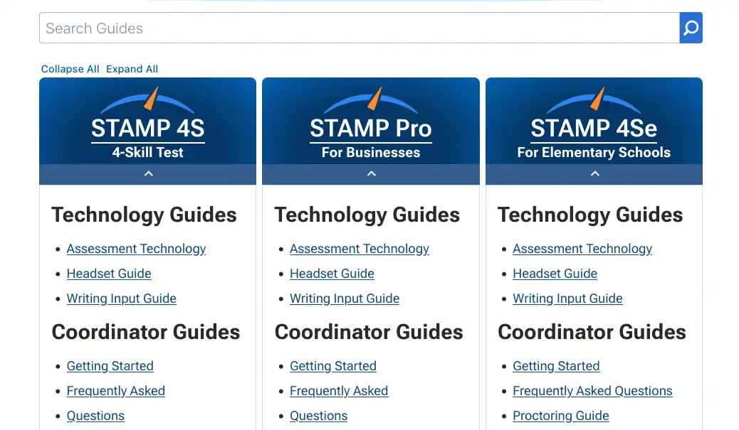Collapse the STAMP 4Se section chevron
This screenshot has width=739, height=430.
[594, 174]
